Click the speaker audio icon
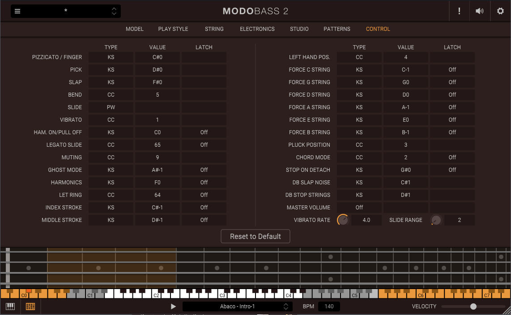 (480, 11)
